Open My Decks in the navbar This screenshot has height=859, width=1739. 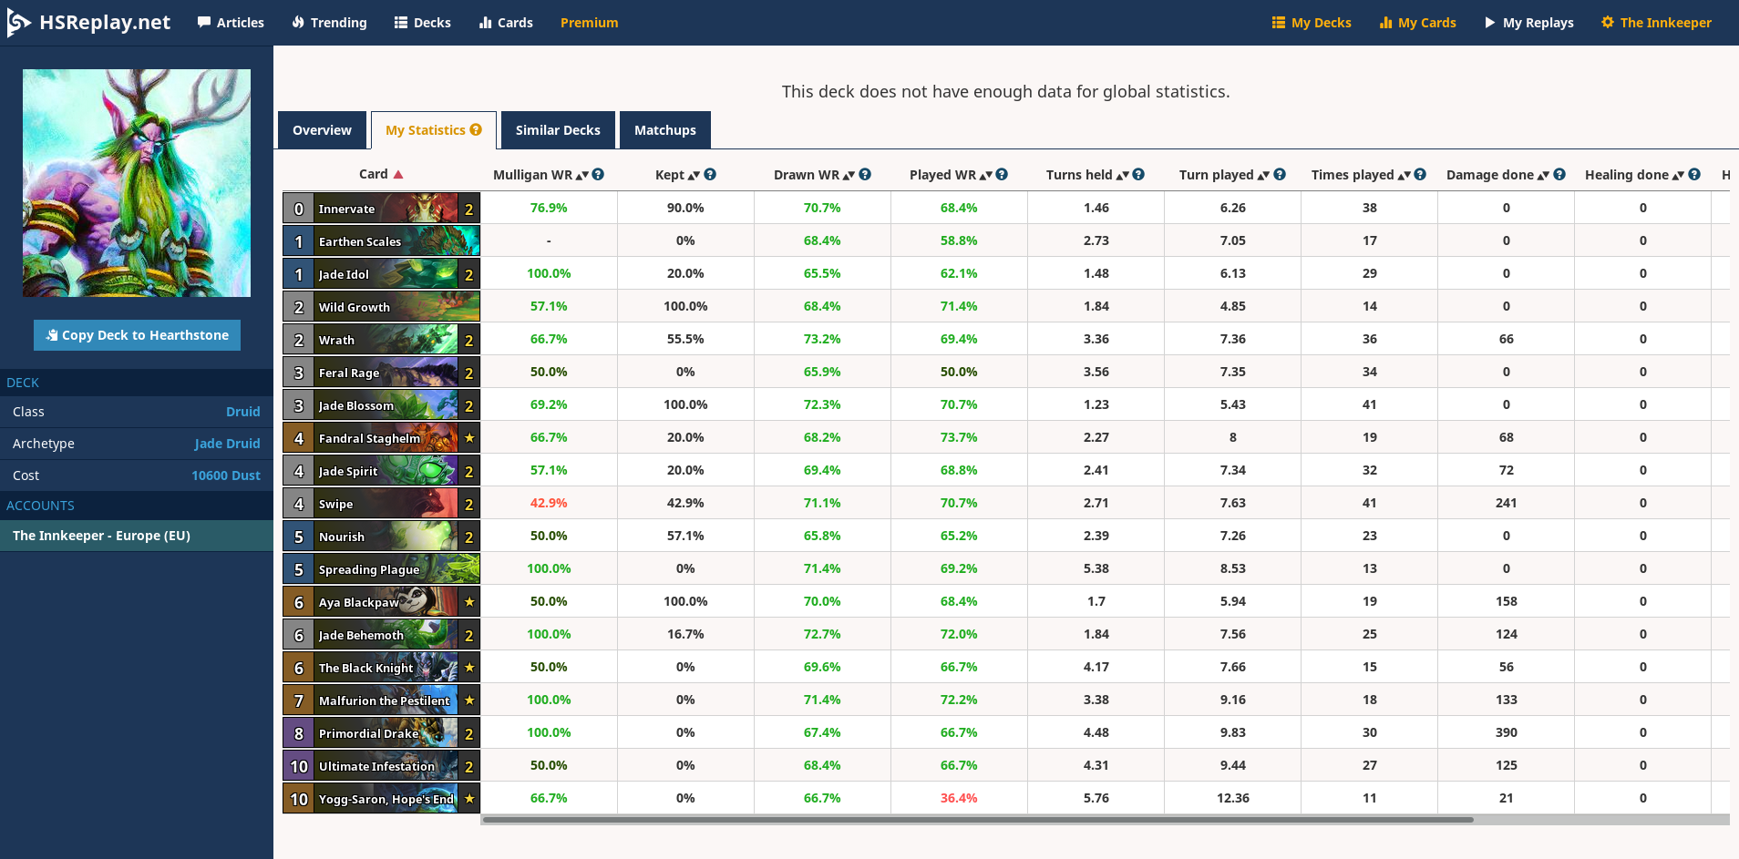click(x=1312, y=23)
